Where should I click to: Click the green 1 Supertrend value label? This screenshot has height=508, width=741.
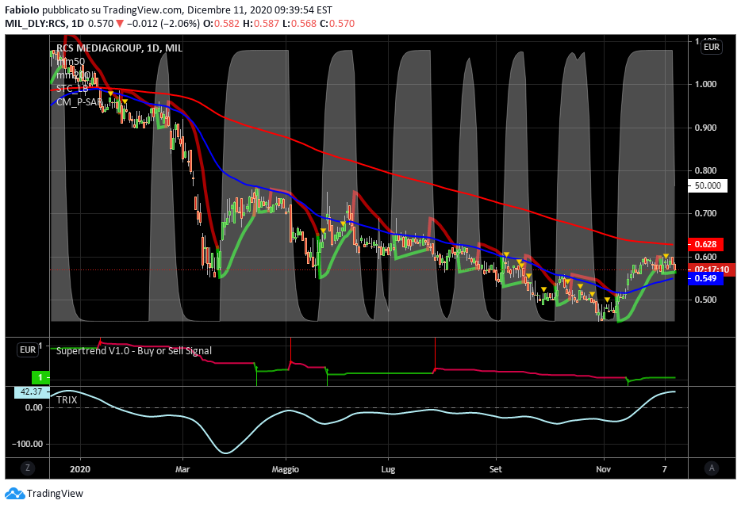coord(40,377)
